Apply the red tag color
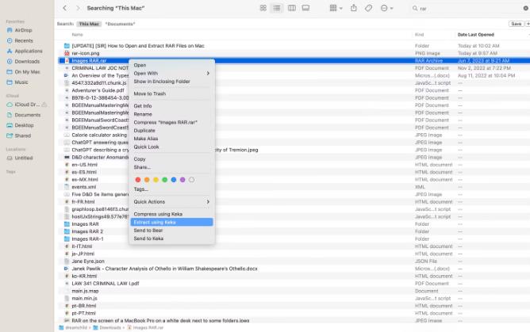This screenshot has width=530, height=332. click(138, 180)
